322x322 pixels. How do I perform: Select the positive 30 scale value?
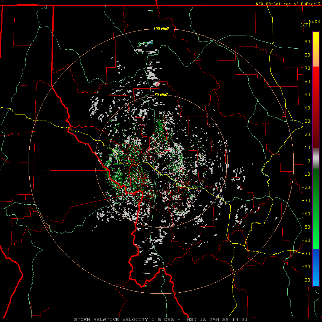pos(307,121)
